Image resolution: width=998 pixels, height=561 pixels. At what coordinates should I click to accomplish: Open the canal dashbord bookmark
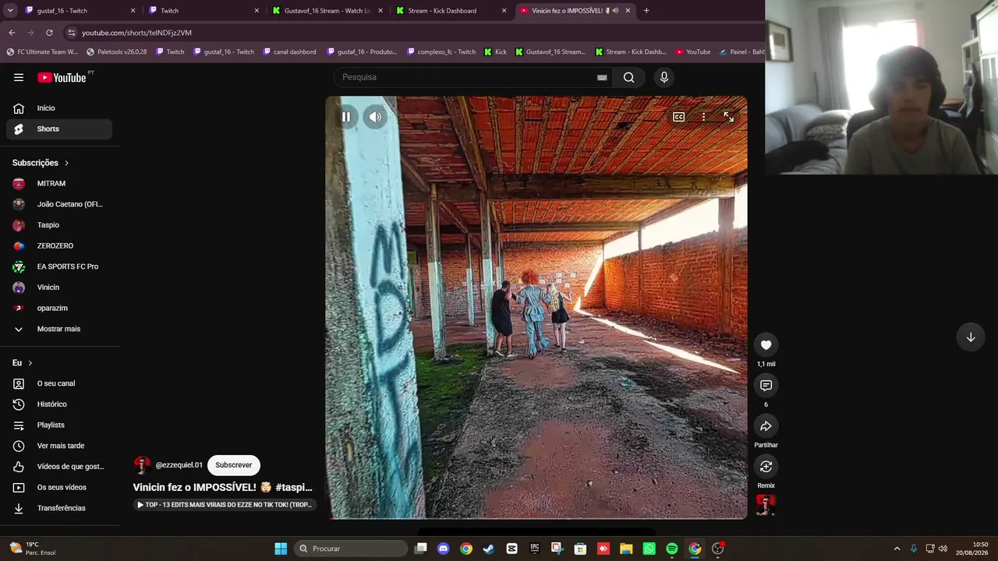point(289,52)
